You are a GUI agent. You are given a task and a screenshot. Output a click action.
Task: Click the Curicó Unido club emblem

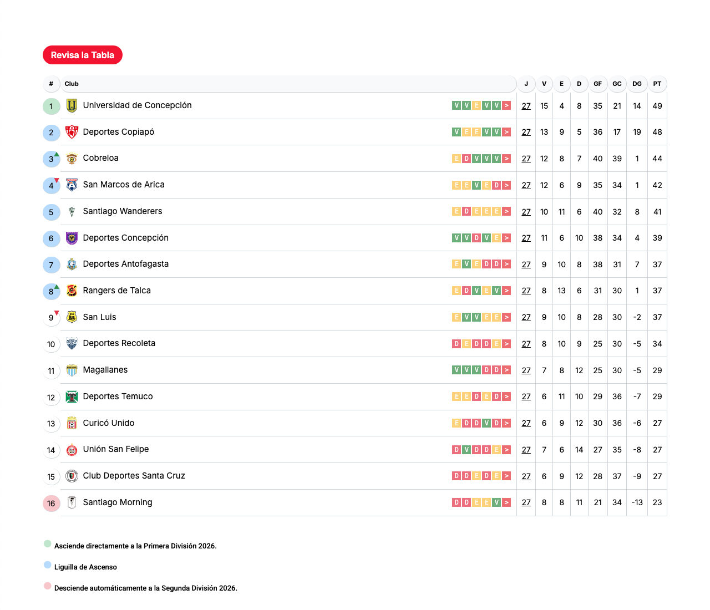click(x=72, y=423)
